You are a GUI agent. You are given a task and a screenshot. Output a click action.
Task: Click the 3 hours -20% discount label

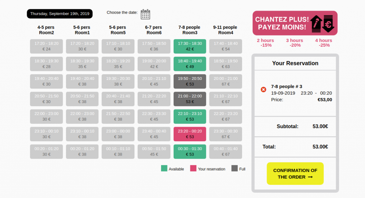[x=295, y=42]
